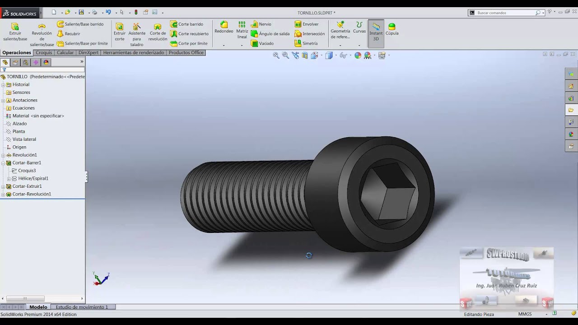Select the Vaciado shell tool
Screen dimensions: 578x325
(x=262, y=43)
